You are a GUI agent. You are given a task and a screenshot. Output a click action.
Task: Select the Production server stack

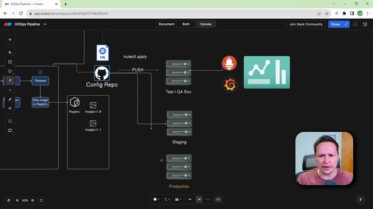click(x=179, y=167)
